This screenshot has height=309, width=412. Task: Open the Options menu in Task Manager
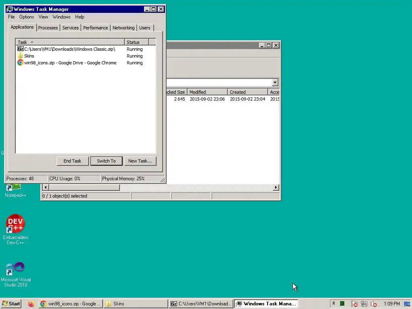tap(27, 17)
